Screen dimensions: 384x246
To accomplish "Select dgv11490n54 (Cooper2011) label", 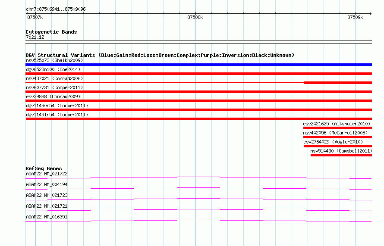I will pyautogui.click(x=57, y=106).
